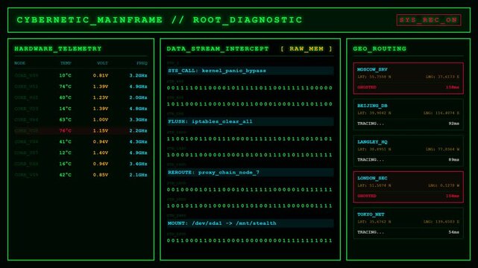Click the 92ms latency on BEIJING_DB
478x268 pixels.
pyautogui.click(x=454, y=124)
